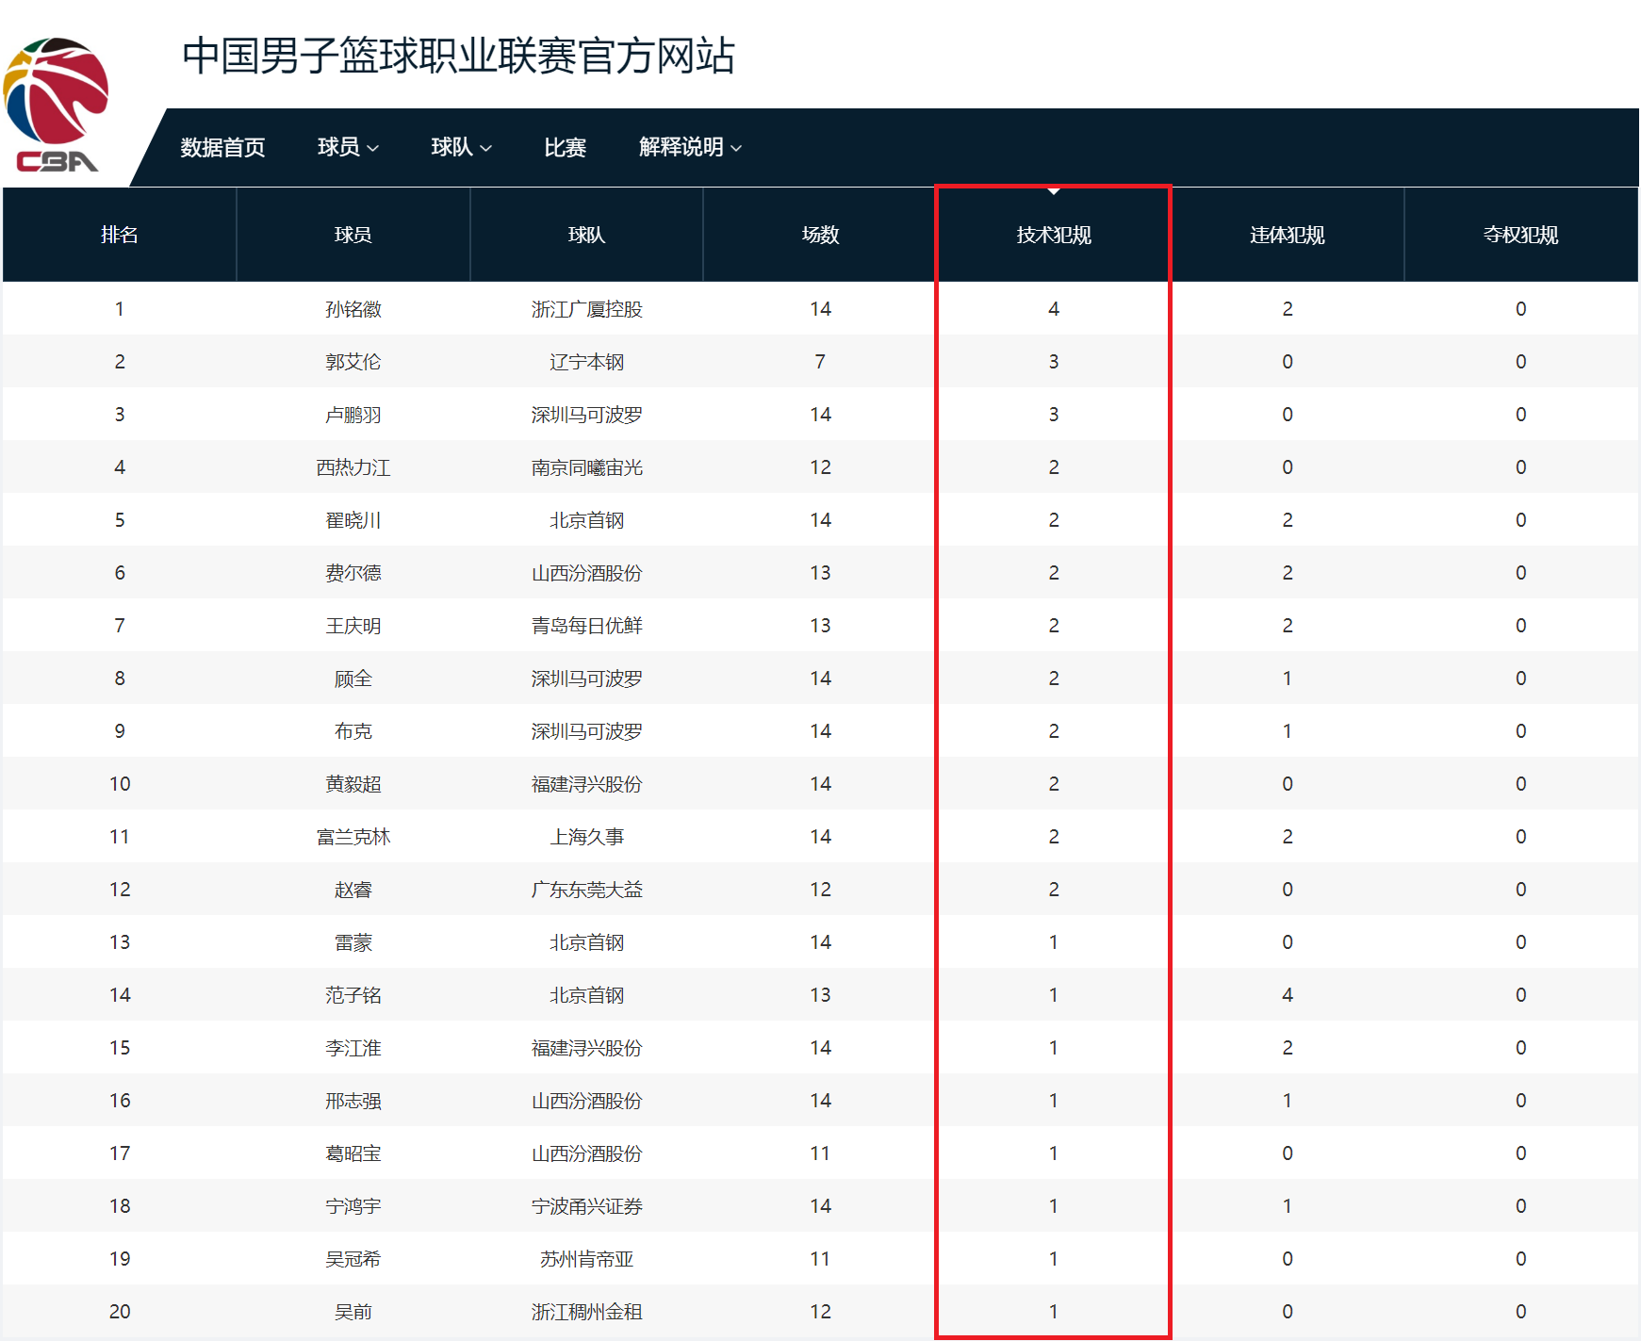Click the site title 中国男子篮球职业联赛官方网站
Screen dimensions: 1641x1341
click(458, 56)
